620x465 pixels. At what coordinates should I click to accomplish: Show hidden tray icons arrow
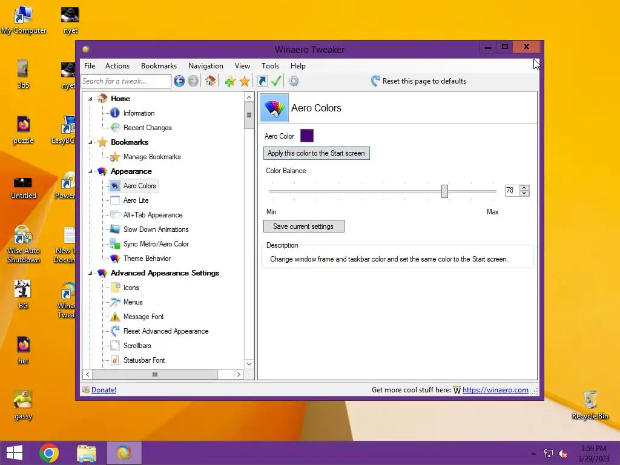(533, 453)
